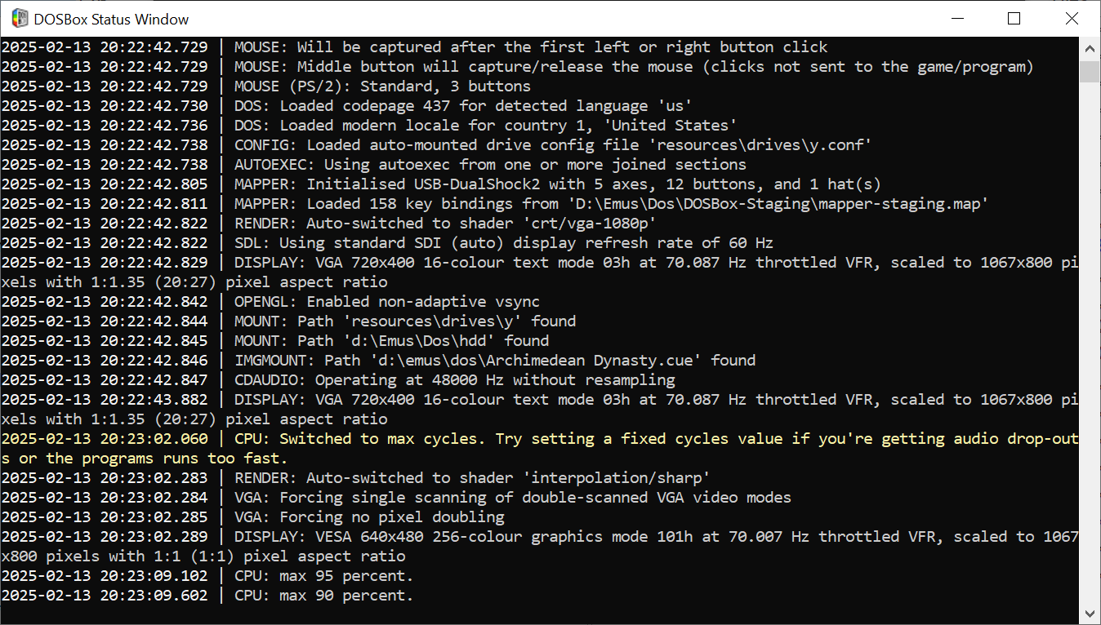The image size is (1101, 625).
Task: Click the 'SDL: Using standard SDI' line
Action: (x=387, y=242)
